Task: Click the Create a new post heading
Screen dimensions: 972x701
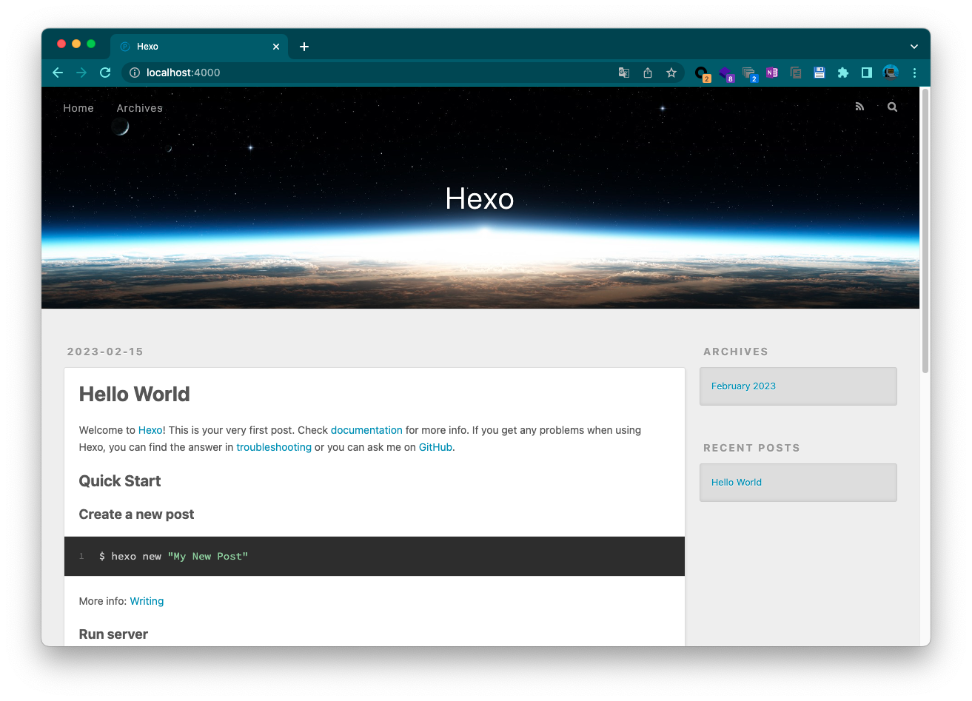Action: point(136,514)
